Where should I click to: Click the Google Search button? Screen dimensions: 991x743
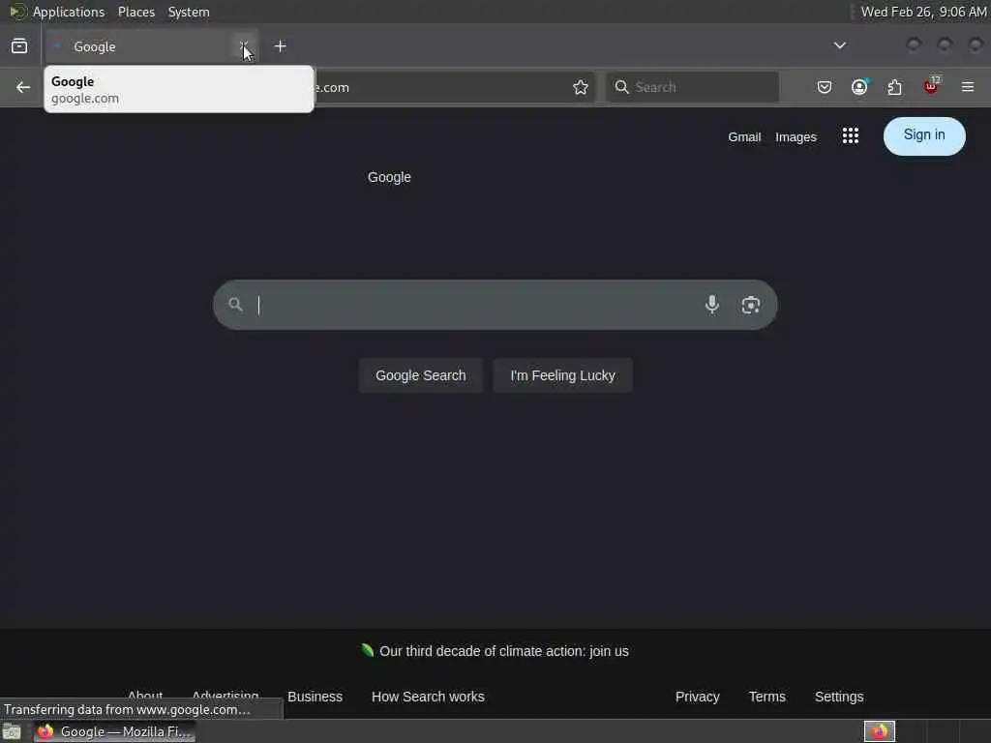click(x=421, y=375)
